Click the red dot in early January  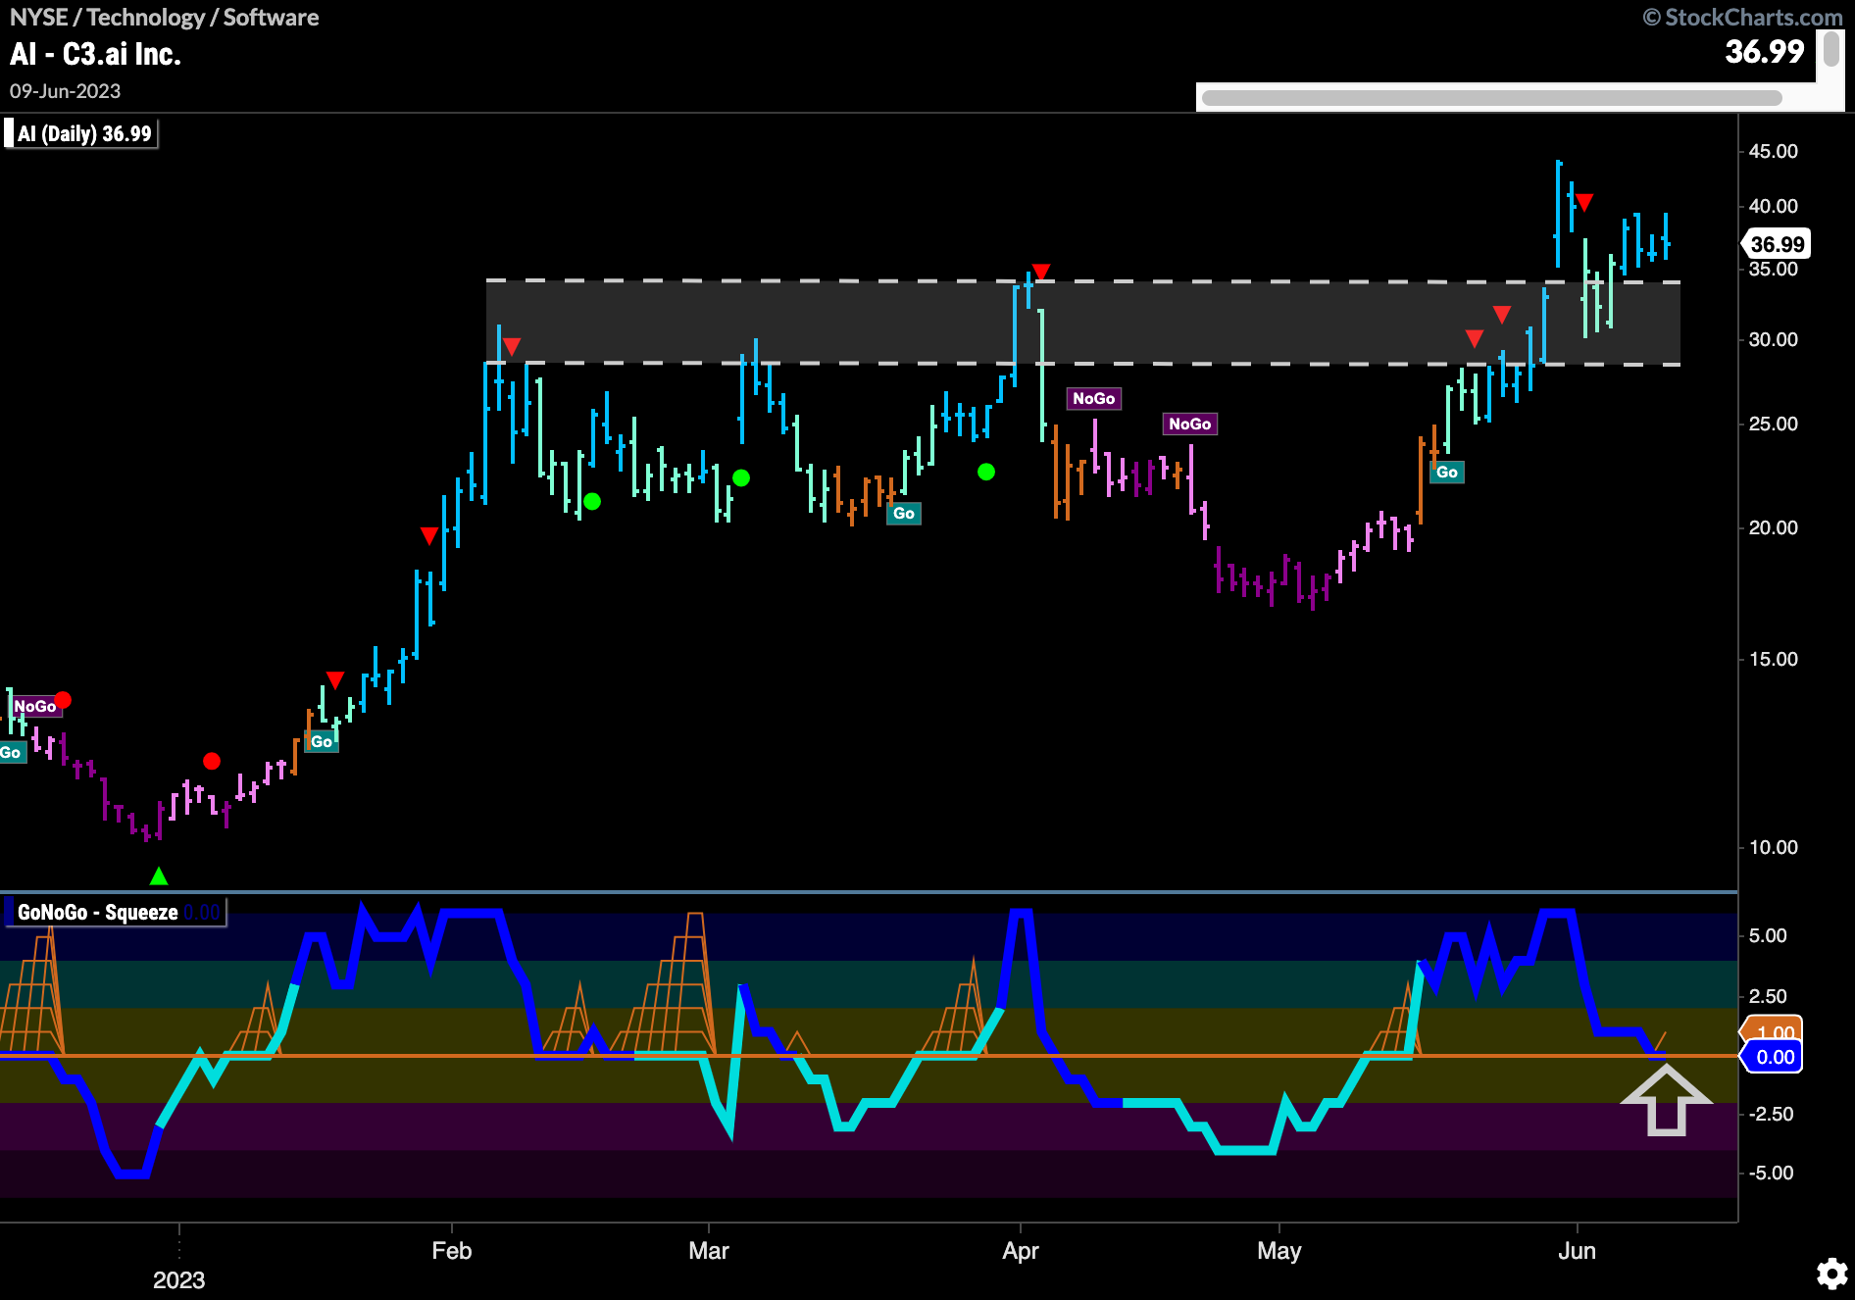[212, 761]
